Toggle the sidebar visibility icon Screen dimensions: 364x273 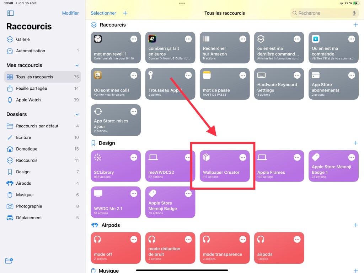(x=10, y=13)
